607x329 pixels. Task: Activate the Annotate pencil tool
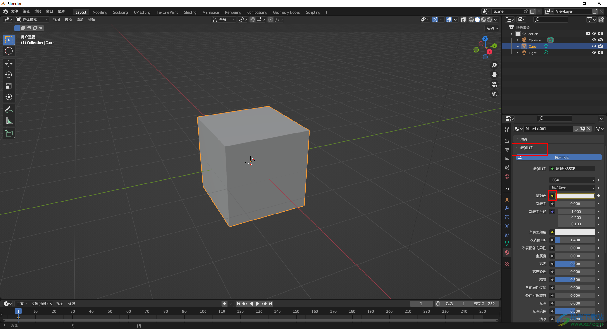tap(9, 110)
